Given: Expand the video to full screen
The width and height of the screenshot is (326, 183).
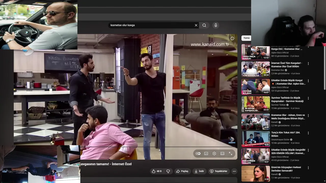Looking at the screenshot, I should (x=230, y=154).
